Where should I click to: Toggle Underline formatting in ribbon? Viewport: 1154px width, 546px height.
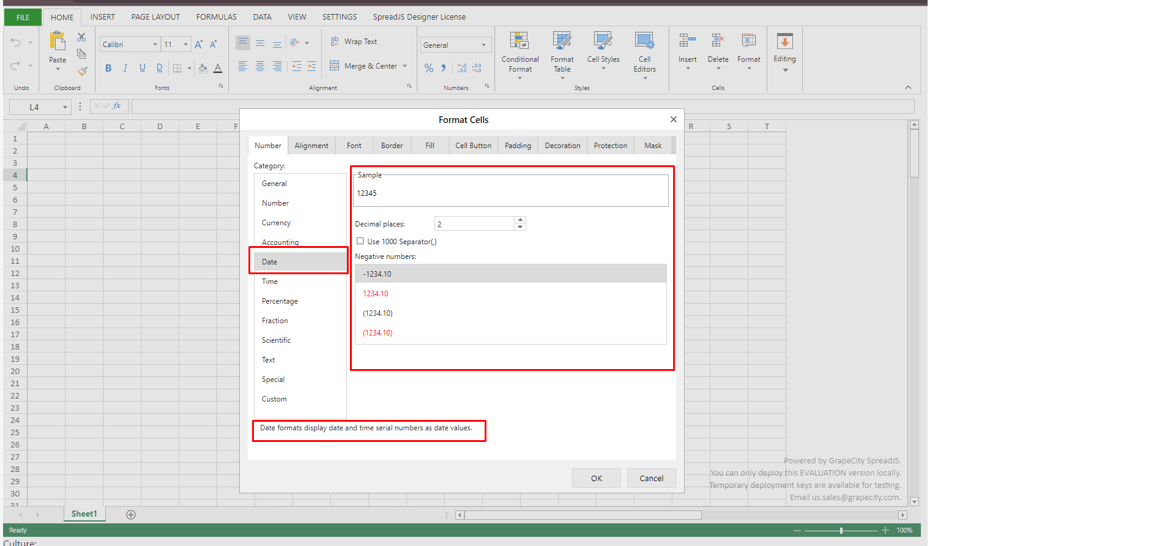(x=142, y=68)
